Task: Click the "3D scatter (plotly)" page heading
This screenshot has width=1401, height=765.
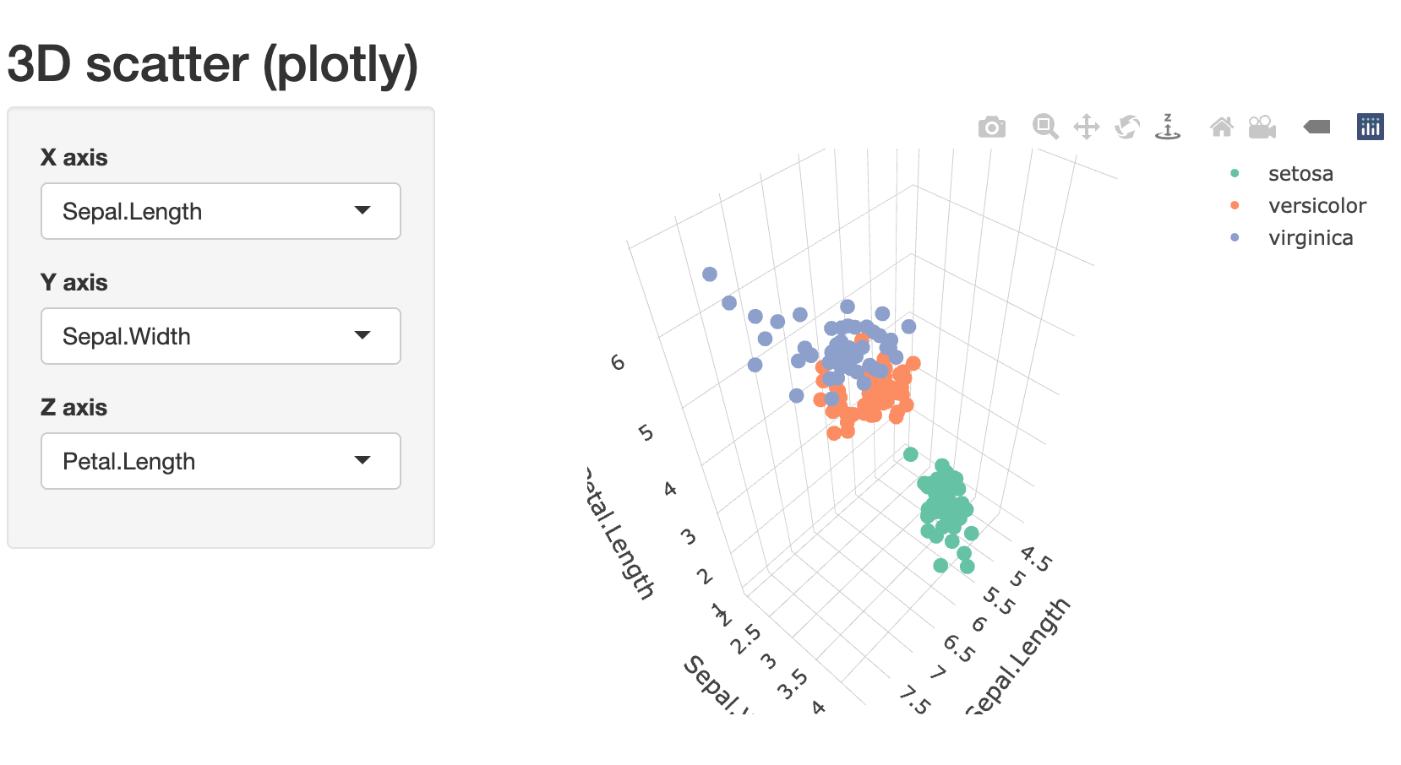Action: coord(213,64)
